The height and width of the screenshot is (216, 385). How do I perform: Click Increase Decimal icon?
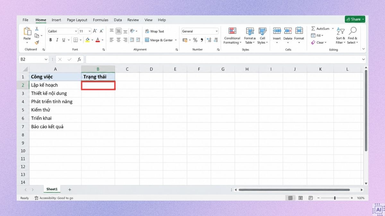pos(209,40)
